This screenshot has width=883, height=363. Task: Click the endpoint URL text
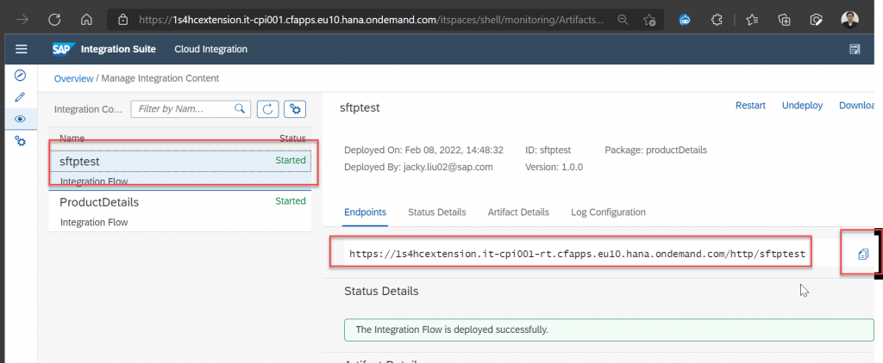pyautogui.click(x=577, y=255)
